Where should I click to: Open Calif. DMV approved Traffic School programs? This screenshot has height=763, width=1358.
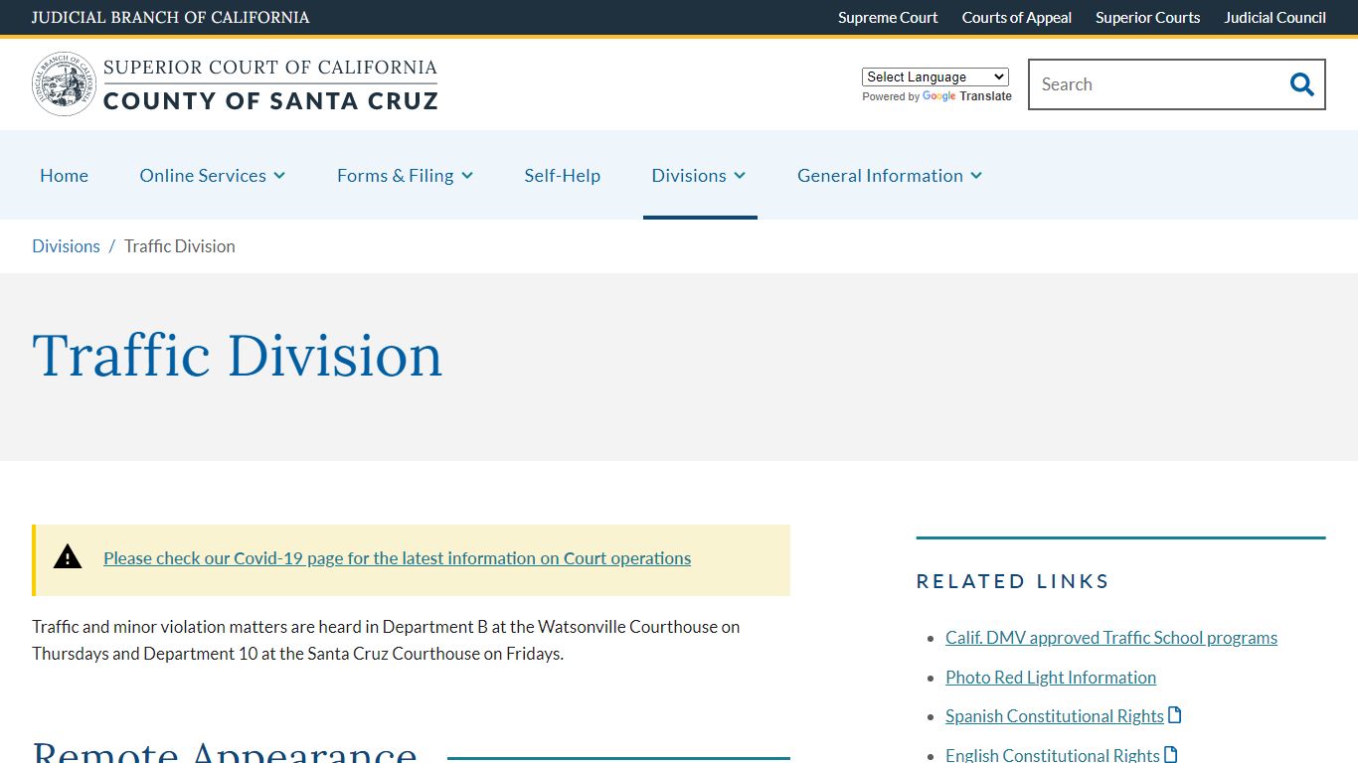[x=1111, y=638]
